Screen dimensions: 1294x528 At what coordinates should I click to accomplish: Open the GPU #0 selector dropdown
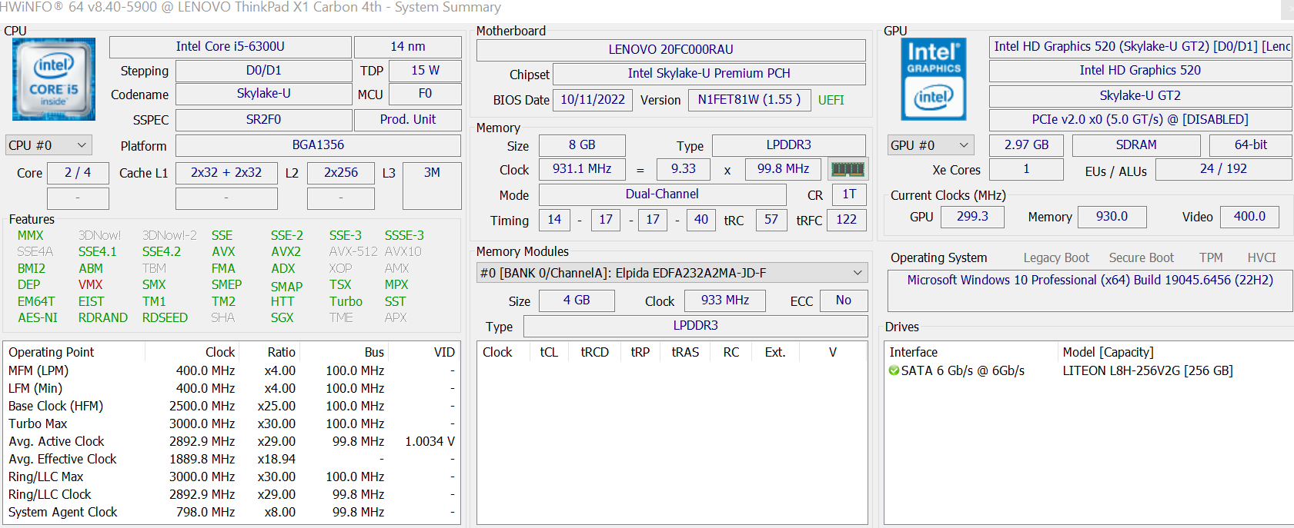tap(931, 145)
